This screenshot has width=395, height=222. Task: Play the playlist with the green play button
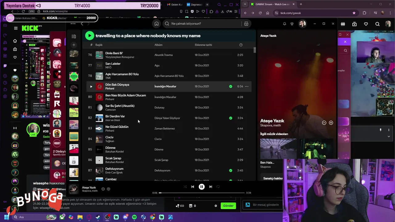coord(89,35)
